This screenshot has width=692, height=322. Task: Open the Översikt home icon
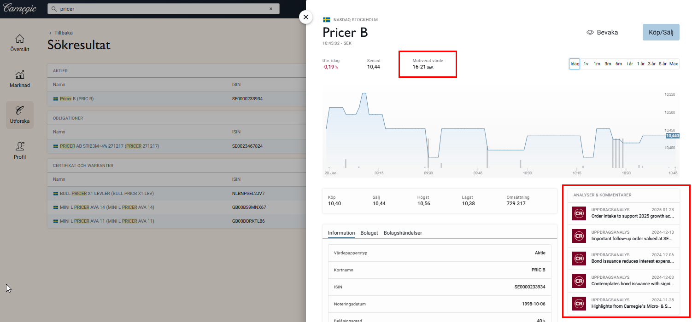(x=20, y=39)
